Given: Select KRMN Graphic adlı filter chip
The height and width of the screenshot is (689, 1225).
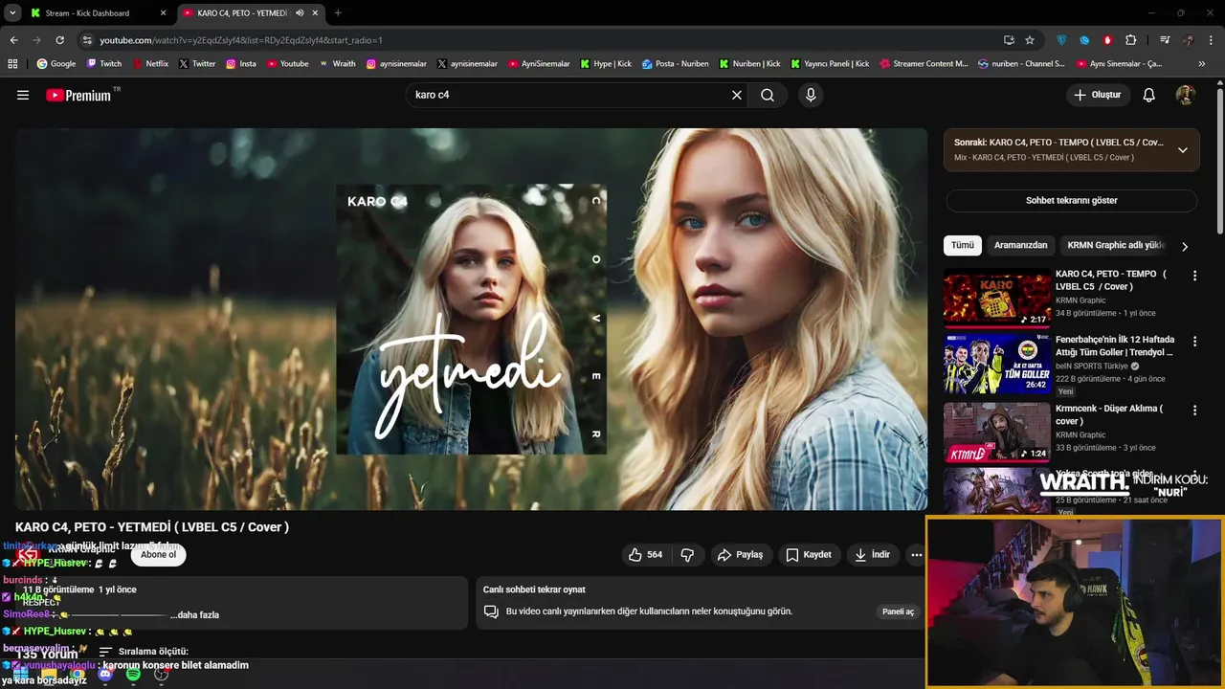Looking at the screenshot, I should (x=1116, y=245).
